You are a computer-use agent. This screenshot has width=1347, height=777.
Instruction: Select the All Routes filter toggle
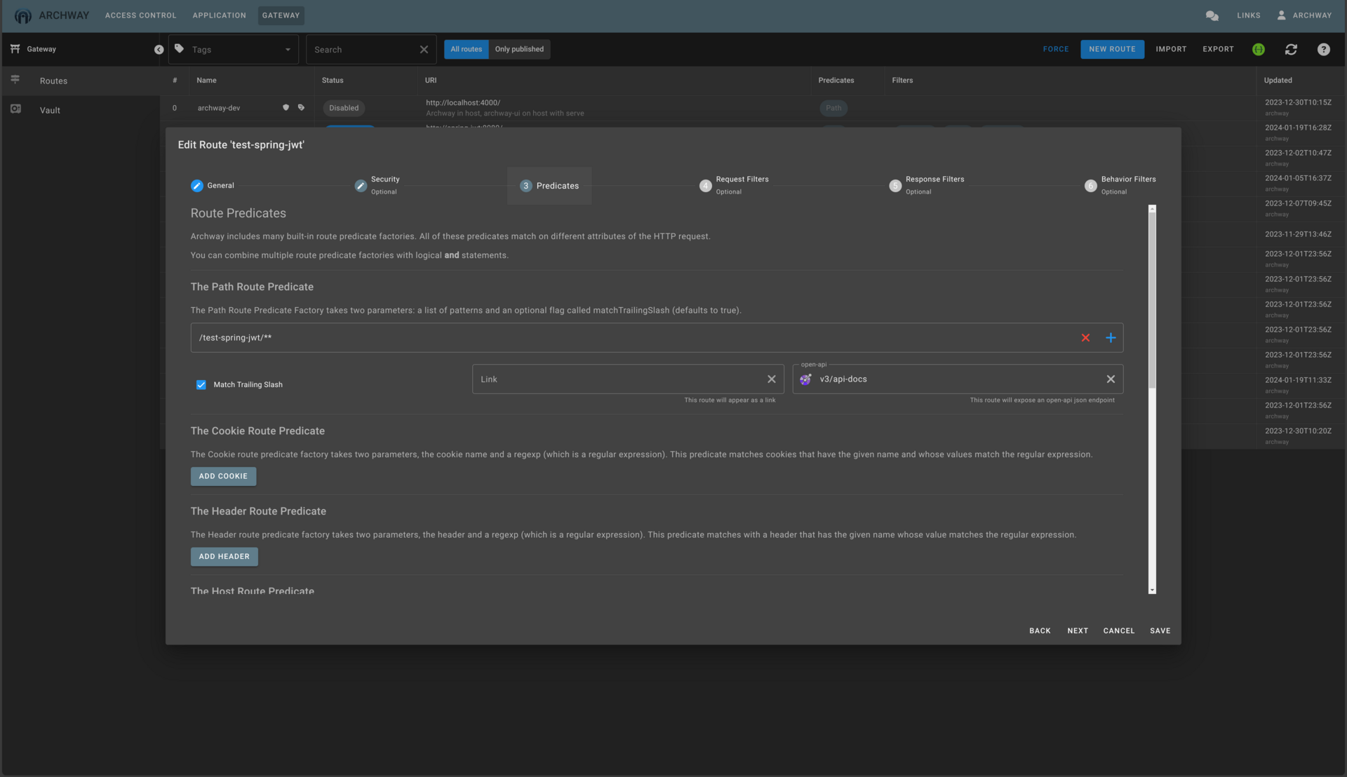click(467, 49)
